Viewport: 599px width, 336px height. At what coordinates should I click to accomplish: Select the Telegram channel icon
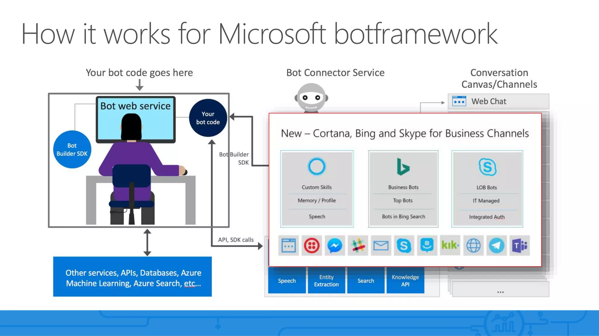click(496, 246)
